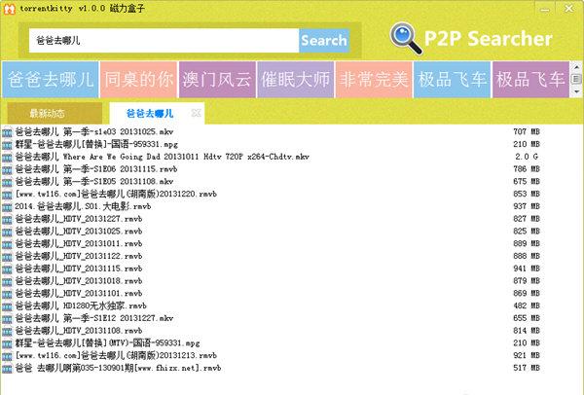This screenshot has height=395, width=584.
Task: Click file icon of 第一季-s1e03 20131025.mkv
Action: coord(8,130)
